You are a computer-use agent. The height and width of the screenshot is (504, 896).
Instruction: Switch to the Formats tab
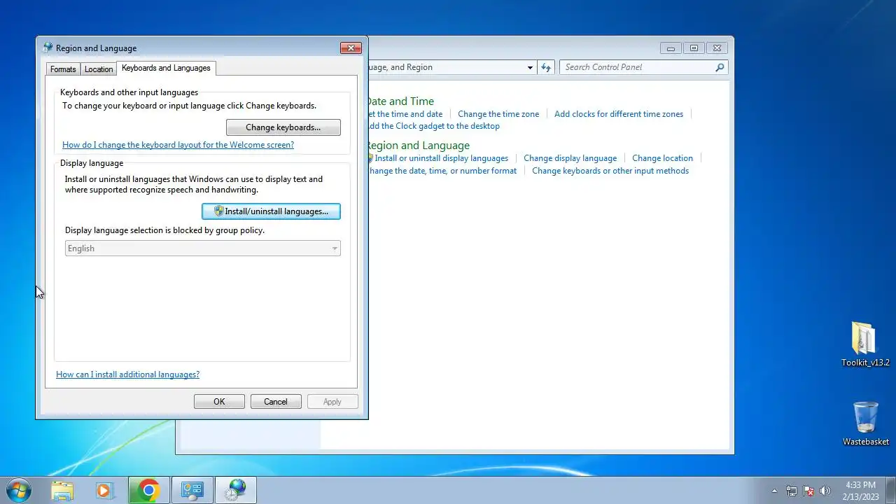click(63, 69)
